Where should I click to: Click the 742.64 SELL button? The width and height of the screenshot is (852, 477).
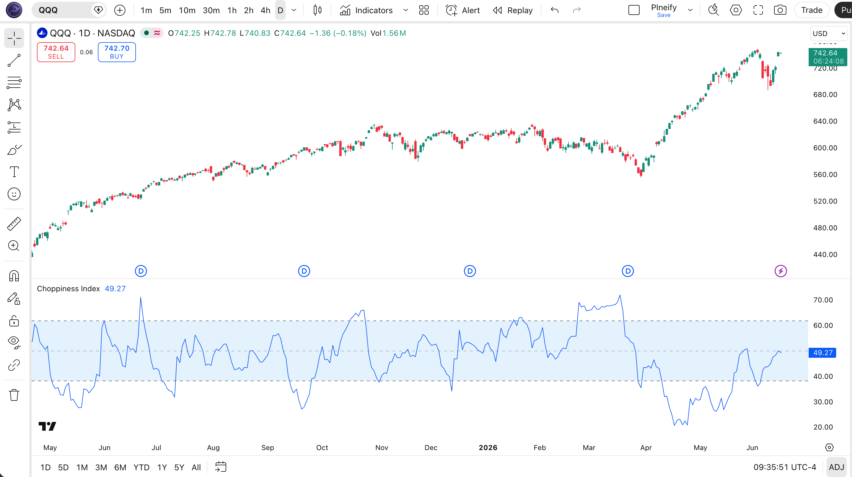point(56,52)
